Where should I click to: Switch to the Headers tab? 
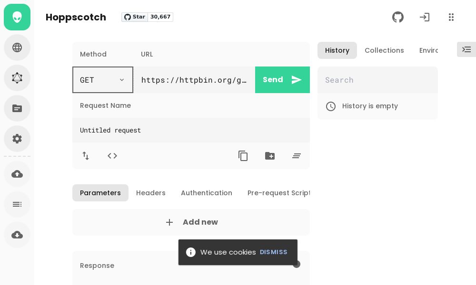tap(151, 193)
